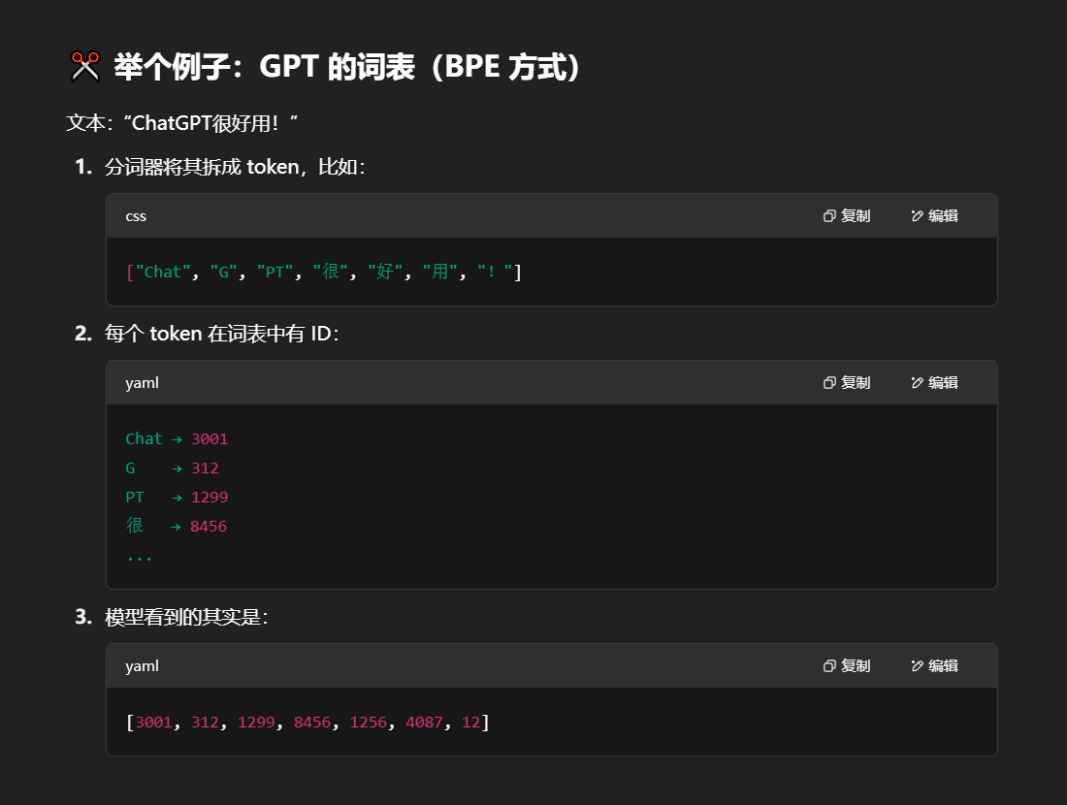Click list item '分词器将其拆成 token，比如：'
The width and height of the screenshot is (1067, 805).
(235, 167)
